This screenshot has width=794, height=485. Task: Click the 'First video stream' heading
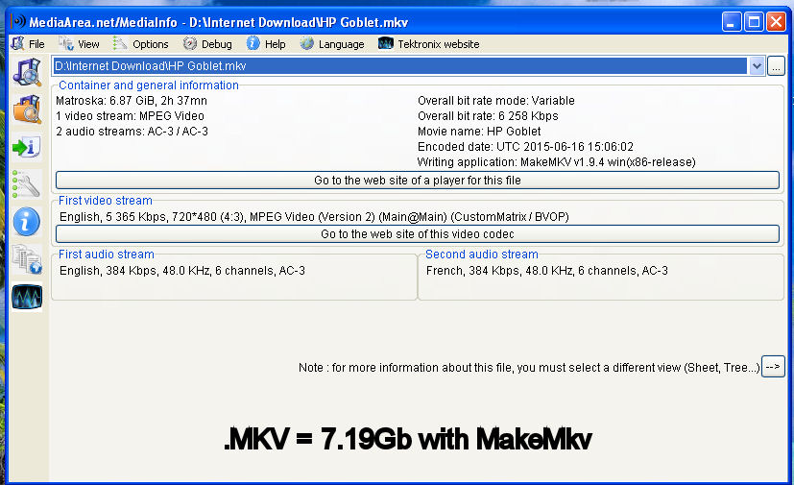coord(106,200)
